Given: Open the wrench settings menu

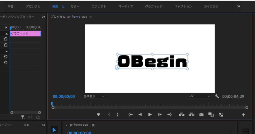Looking at the screenshot, I should coord(217,96).
